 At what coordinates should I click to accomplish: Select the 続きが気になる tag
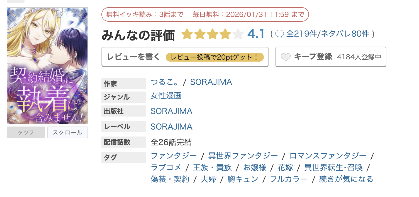346,179
